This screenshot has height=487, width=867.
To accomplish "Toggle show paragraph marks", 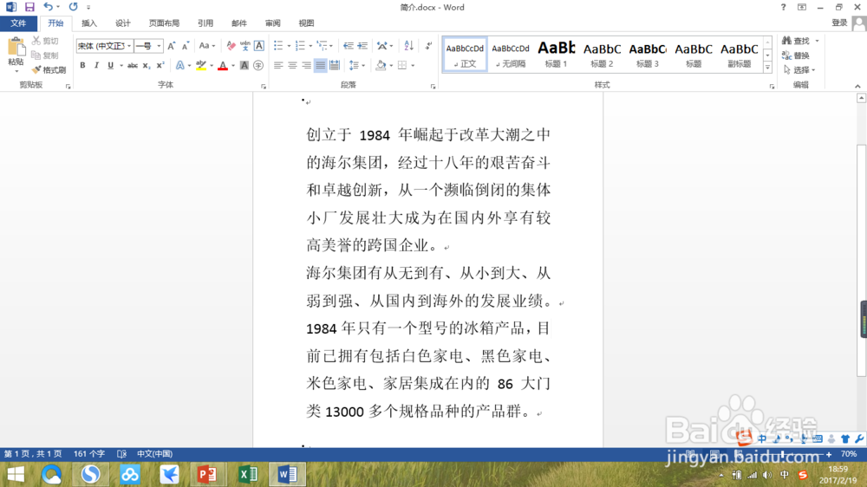I will (428, 46).
